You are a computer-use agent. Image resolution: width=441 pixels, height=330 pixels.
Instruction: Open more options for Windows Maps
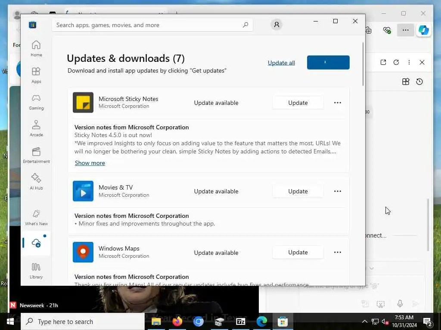pos(338,252)
